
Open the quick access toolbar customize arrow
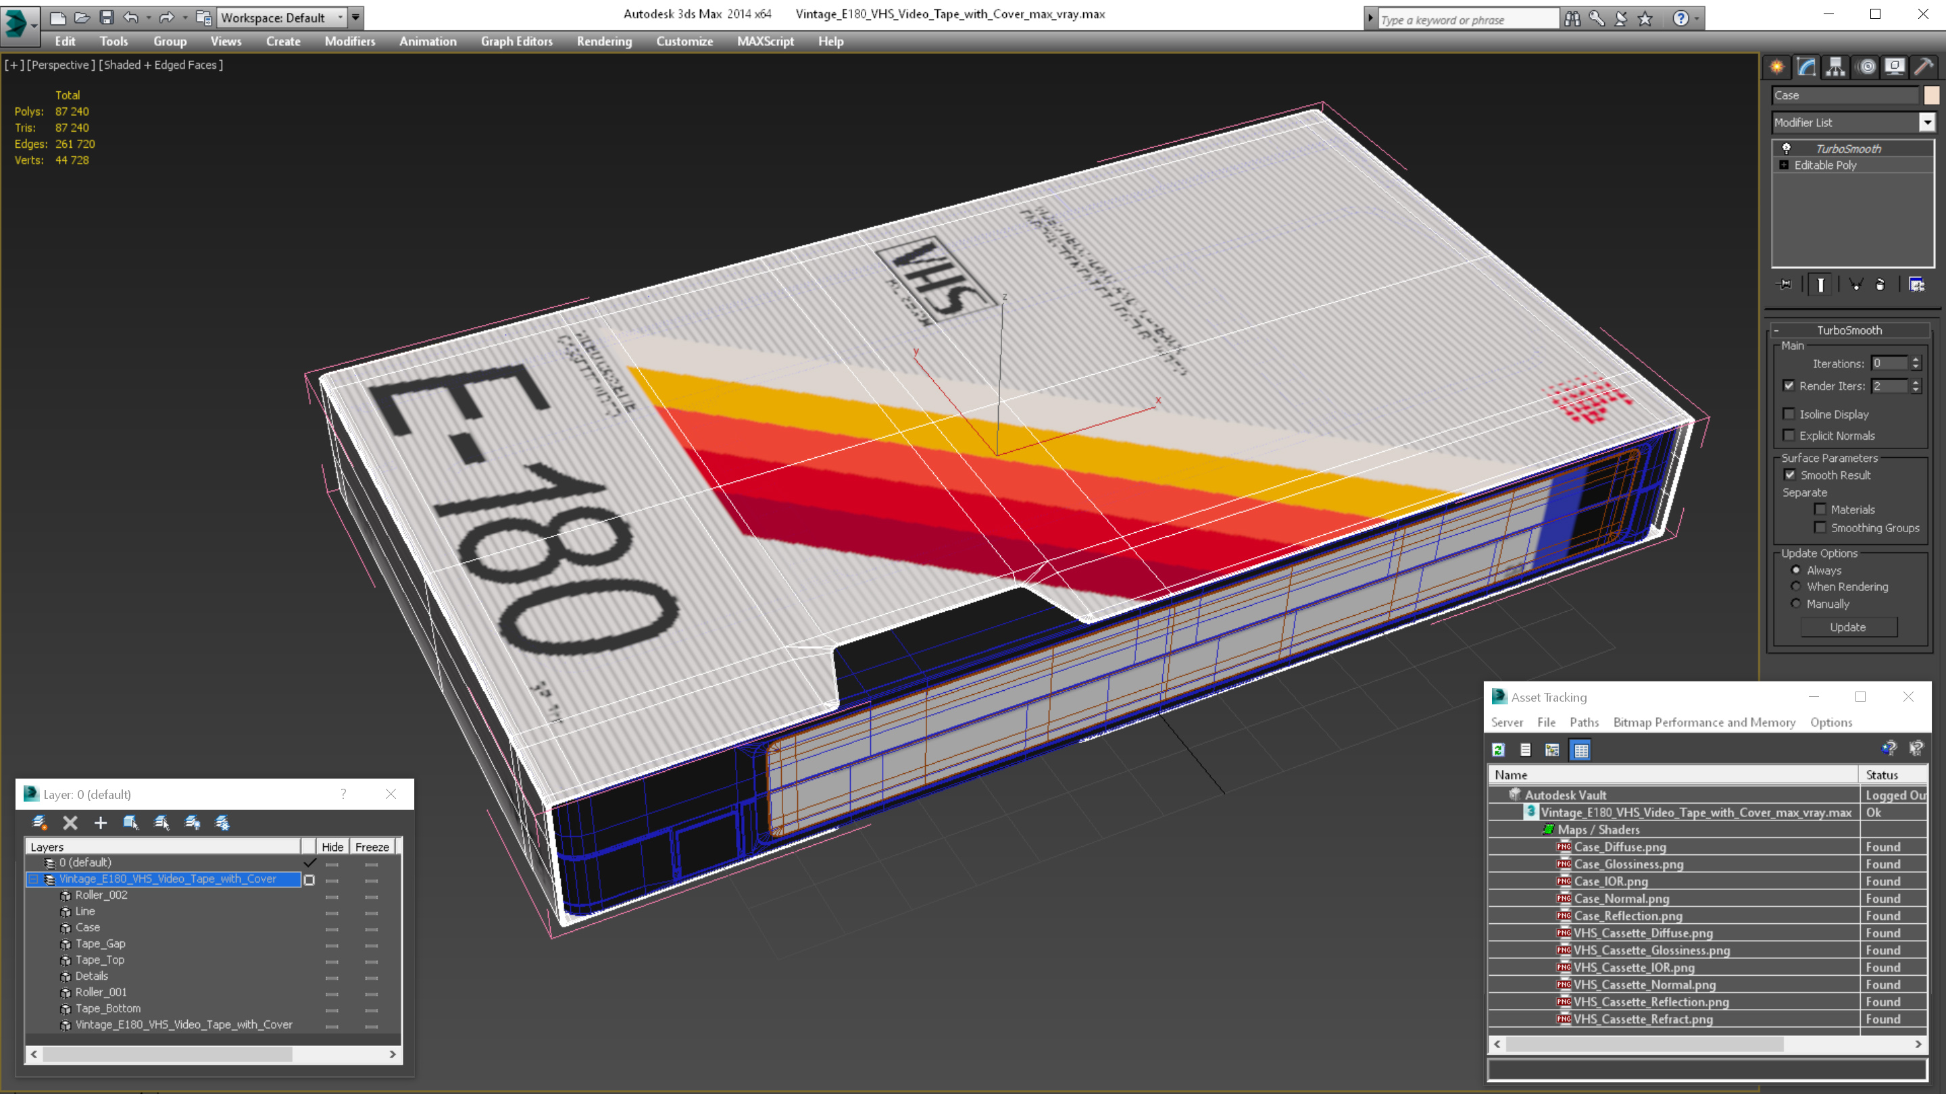click(x=355, y=18)
